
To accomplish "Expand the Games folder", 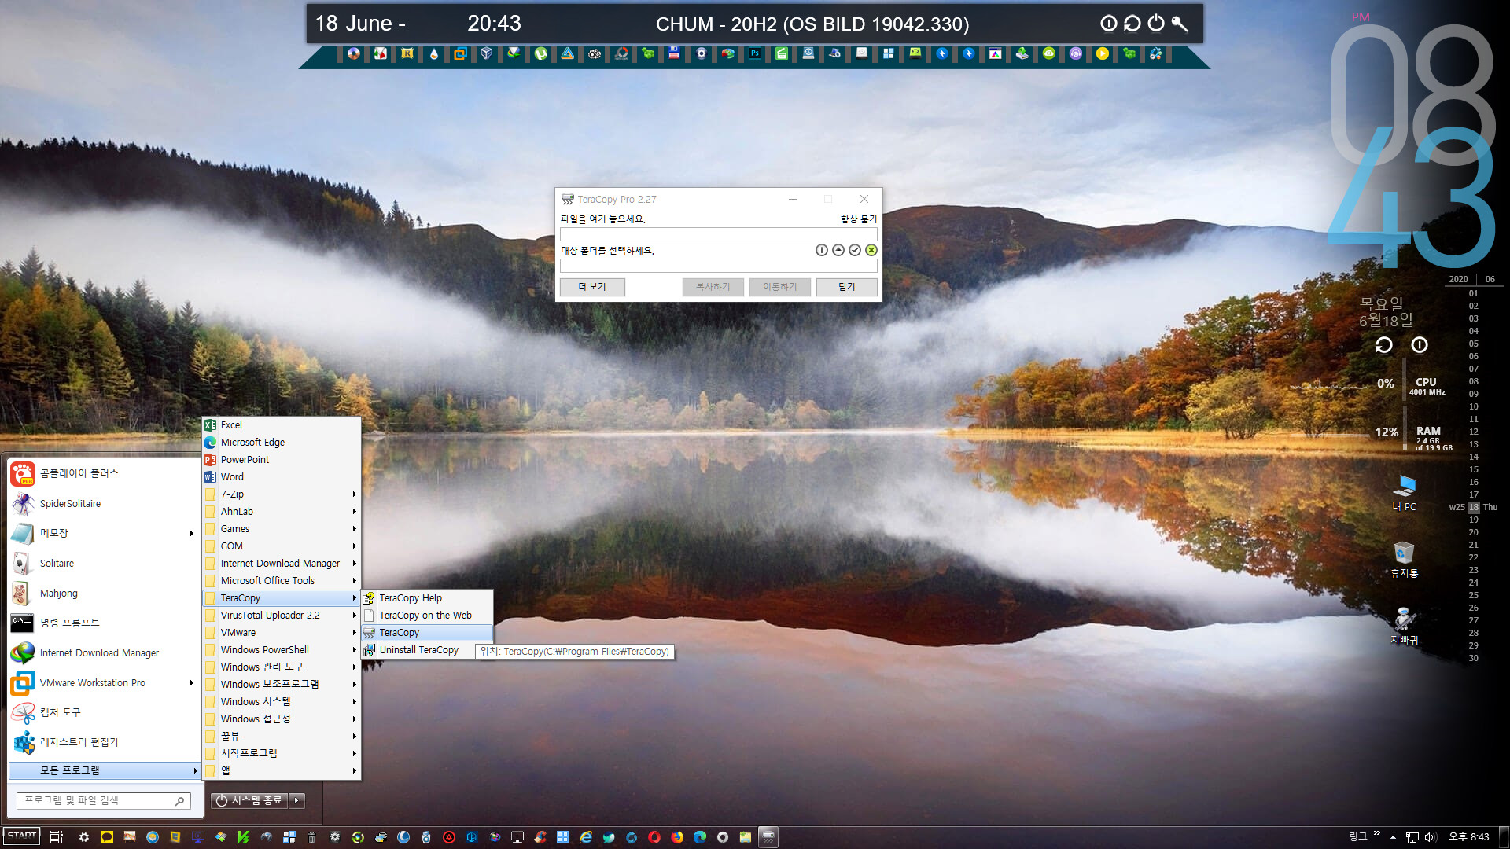I will point(282,529).
